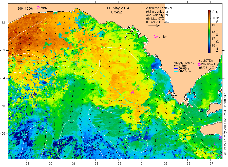
Task: Click the magenta Argo circle in the legend
Action: (38, 8)
